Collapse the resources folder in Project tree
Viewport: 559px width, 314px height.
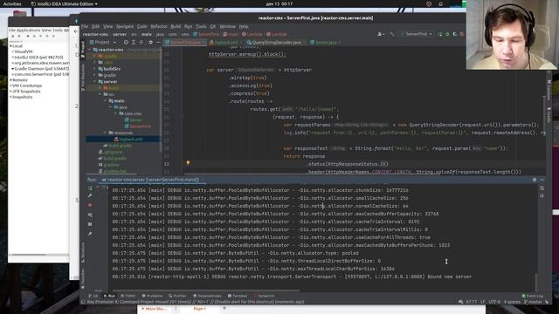[105, 133]
